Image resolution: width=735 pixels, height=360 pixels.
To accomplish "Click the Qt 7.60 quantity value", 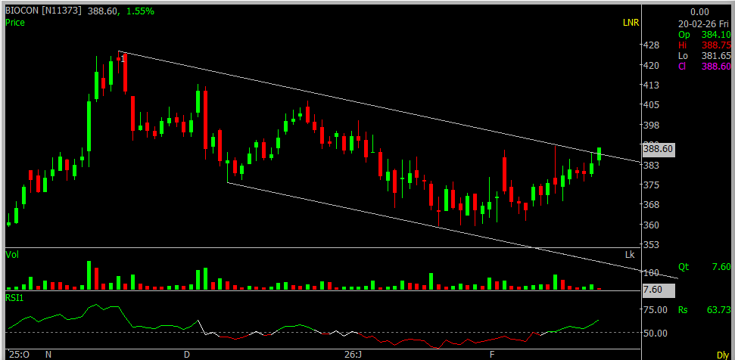I will pyautogui.click(x=704, y=267).
